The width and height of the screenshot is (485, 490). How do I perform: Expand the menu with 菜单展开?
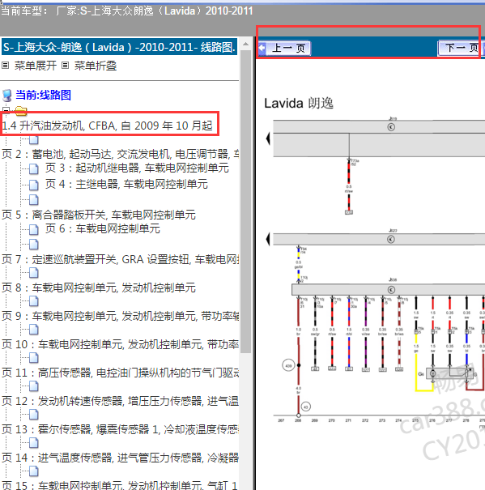tap(36, 66)
